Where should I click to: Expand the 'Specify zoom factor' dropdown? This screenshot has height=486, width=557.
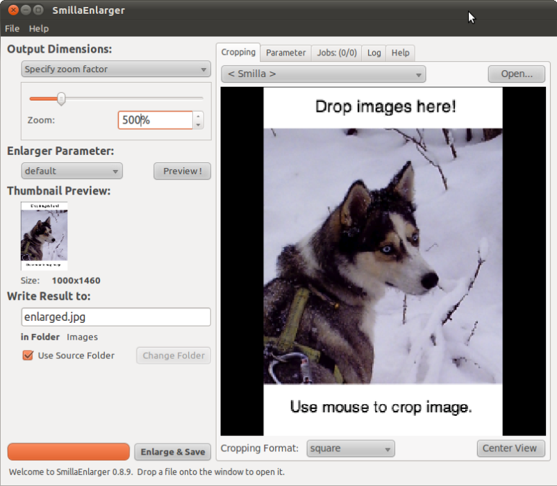pyautogui.click(x=116, y=69)
